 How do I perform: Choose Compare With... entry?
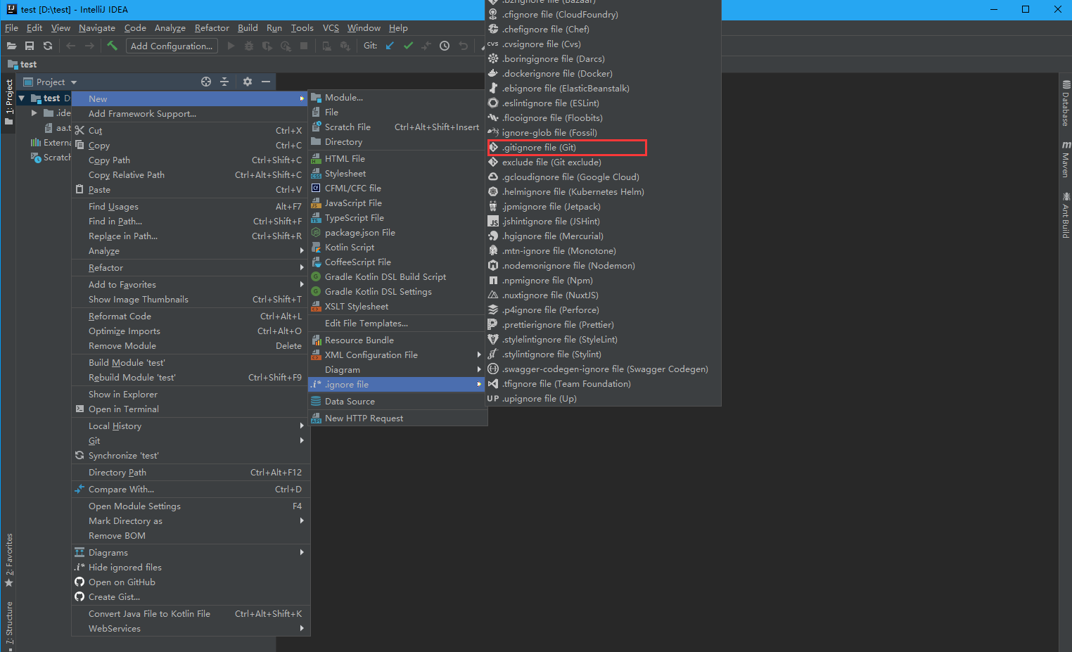click(x=190, y=490)
